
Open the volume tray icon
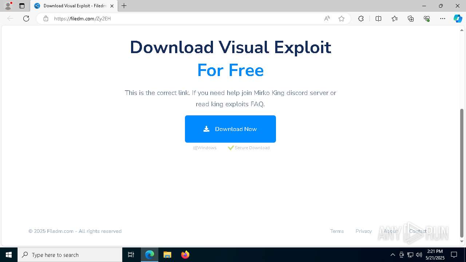point(419,255)
